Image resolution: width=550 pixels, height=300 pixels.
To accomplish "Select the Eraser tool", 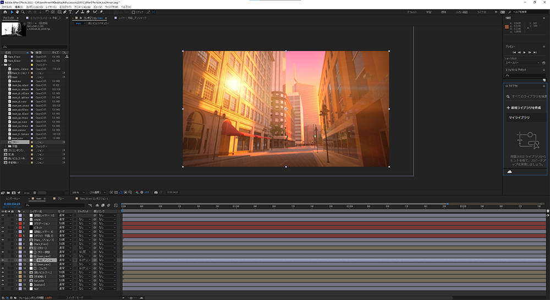I will pyautogui.click(x=87, y=12).
